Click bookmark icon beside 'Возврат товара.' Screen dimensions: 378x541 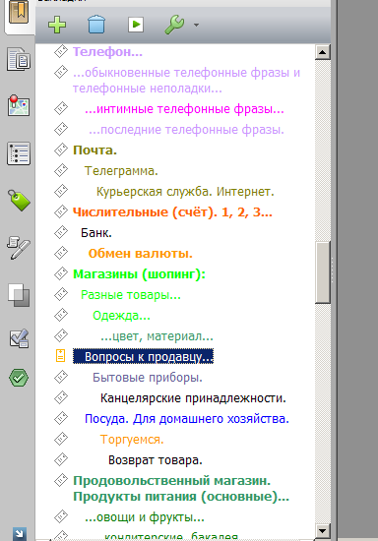pos(61,460)
